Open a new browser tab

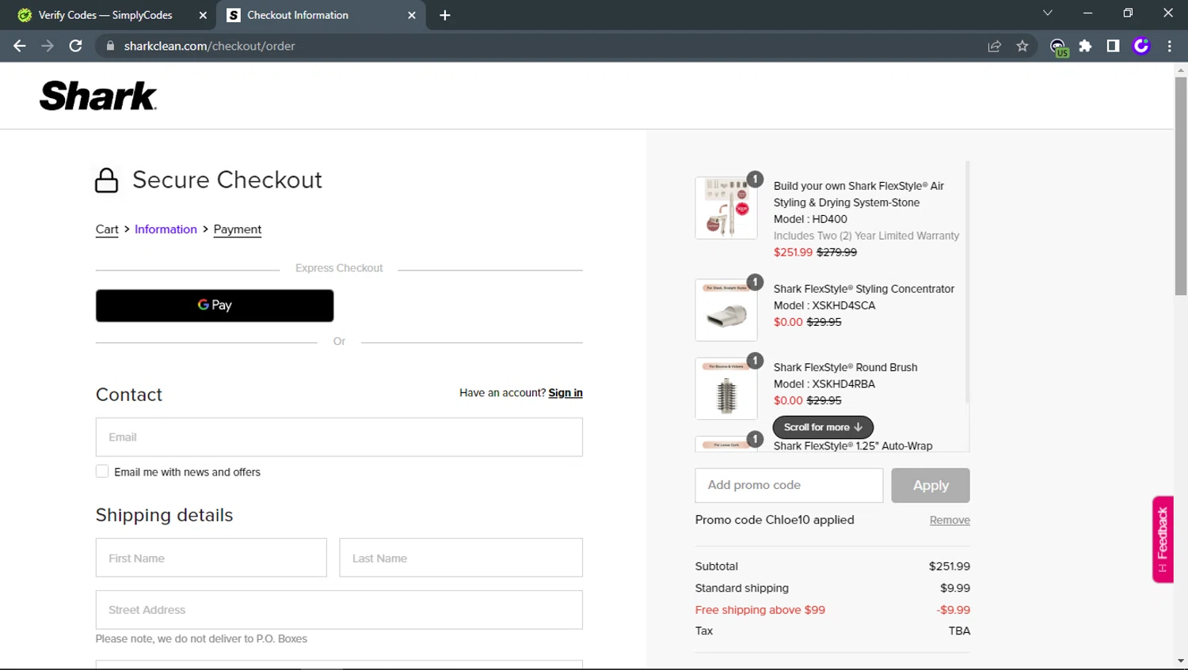click(x=444, y=15)
